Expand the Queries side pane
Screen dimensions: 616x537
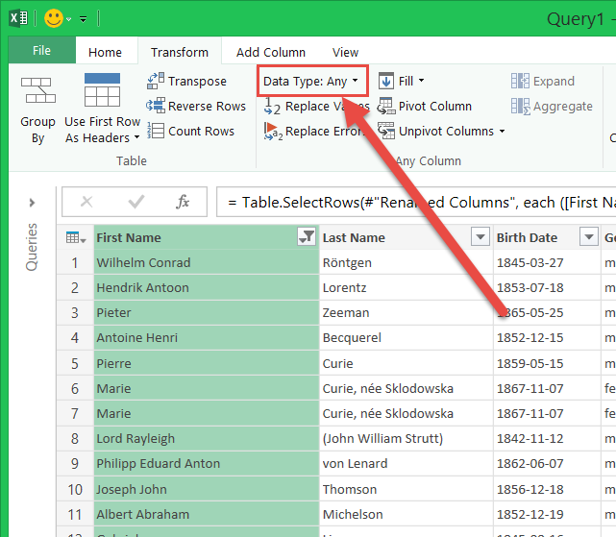32,203
